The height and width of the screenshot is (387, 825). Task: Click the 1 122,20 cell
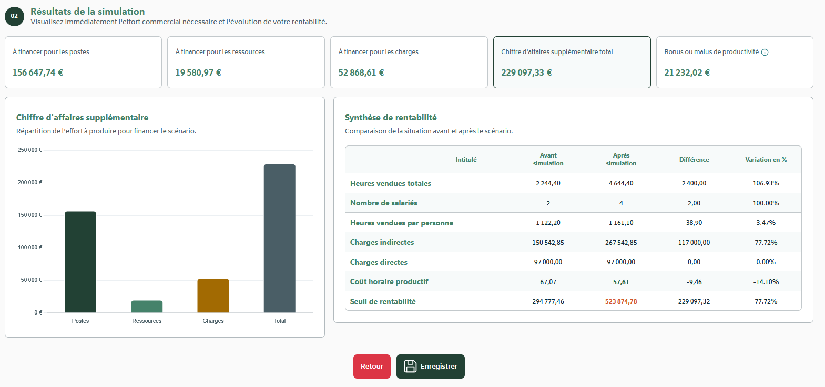pyautogui.click(x=548, y=223)
